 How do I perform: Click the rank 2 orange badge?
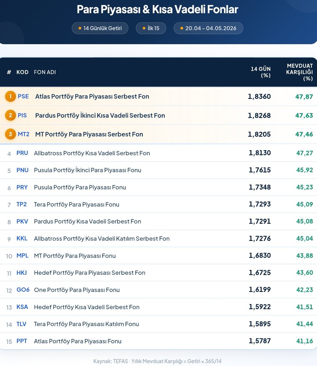10,116
